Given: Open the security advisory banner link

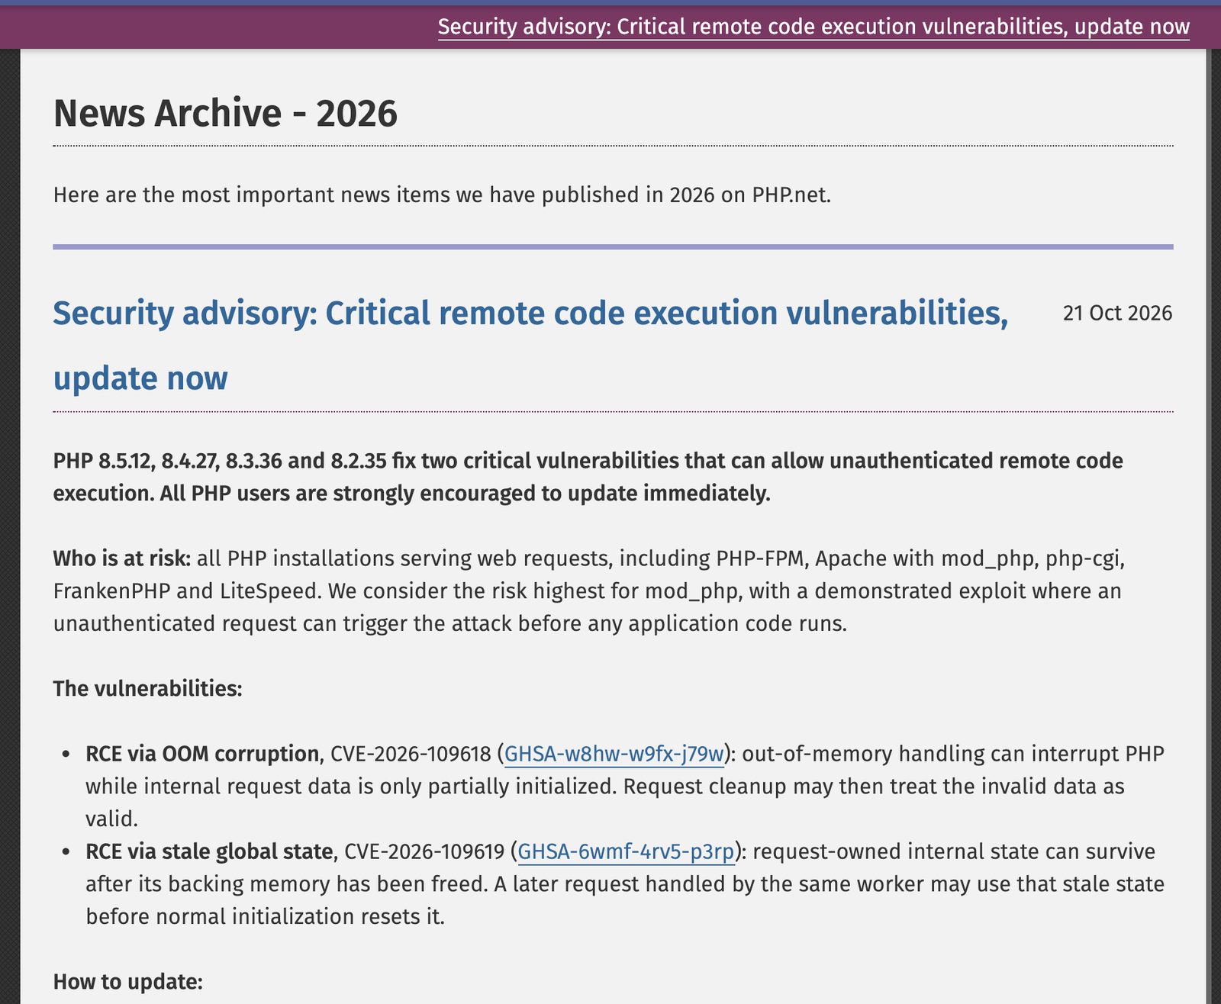Looking at the screenshot, I should pos(813,27).
